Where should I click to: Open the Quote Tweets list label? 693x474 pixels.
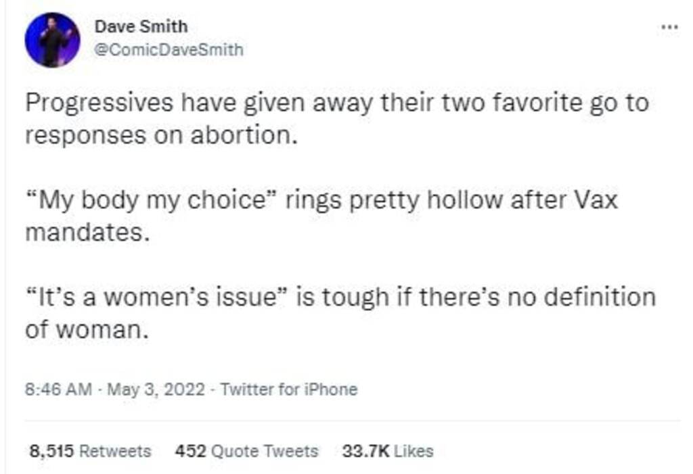pyautogui.click(x=265, y=451)
